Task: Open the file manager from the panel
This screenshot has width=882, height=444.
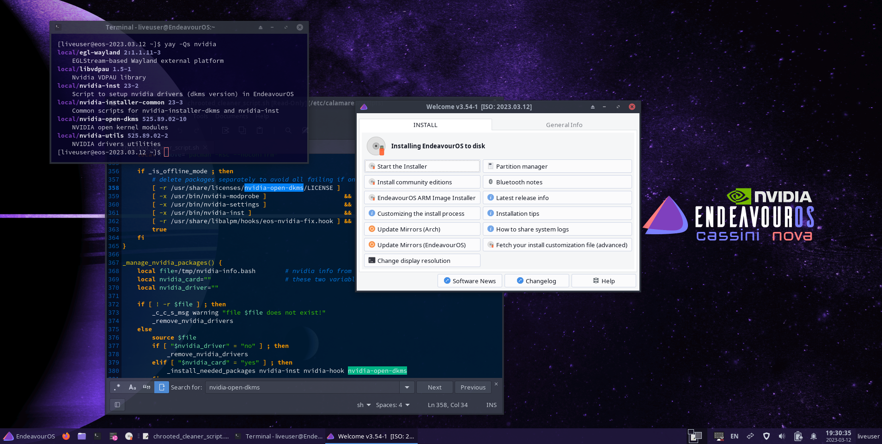Action: pyautogui.click(x=82, y=436)
